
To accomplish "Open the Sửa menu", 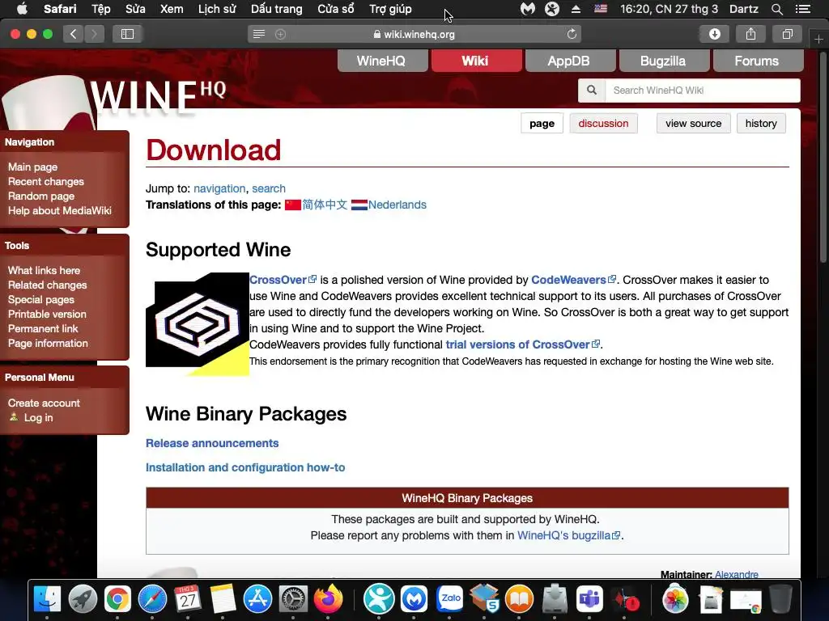I will click(135, 9).
